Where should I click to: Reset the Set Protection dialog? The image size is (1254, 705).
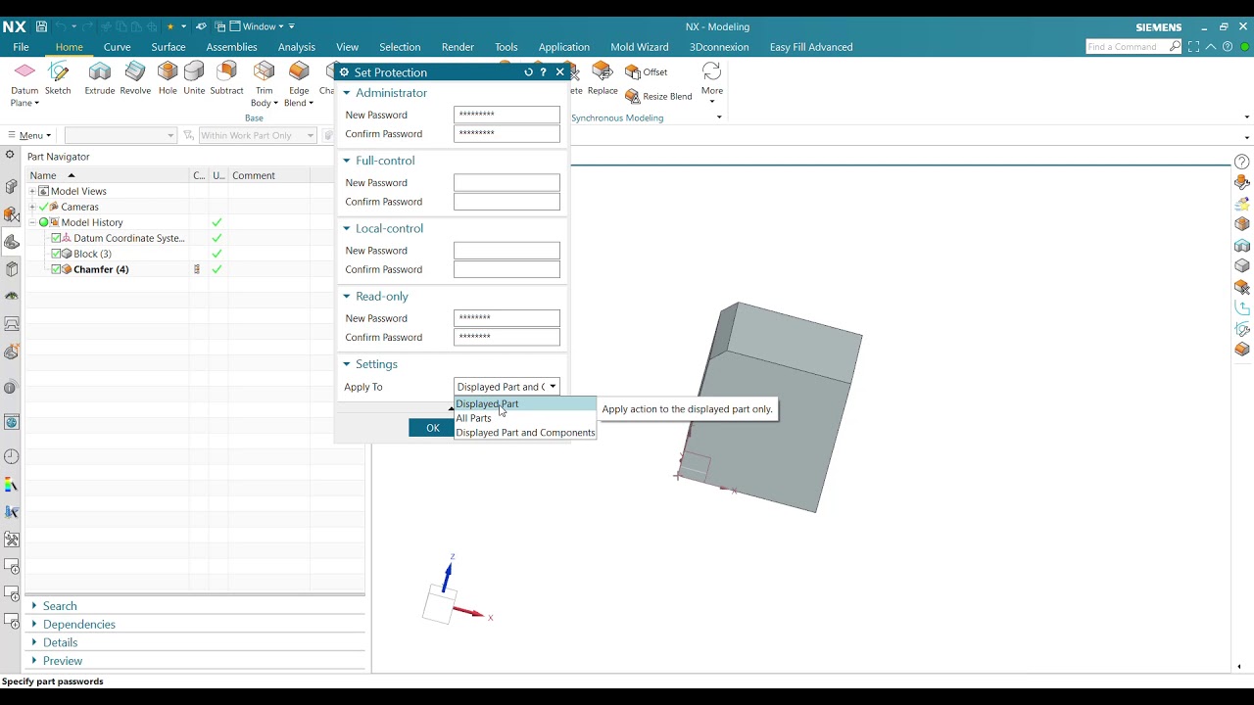[528, 71]
